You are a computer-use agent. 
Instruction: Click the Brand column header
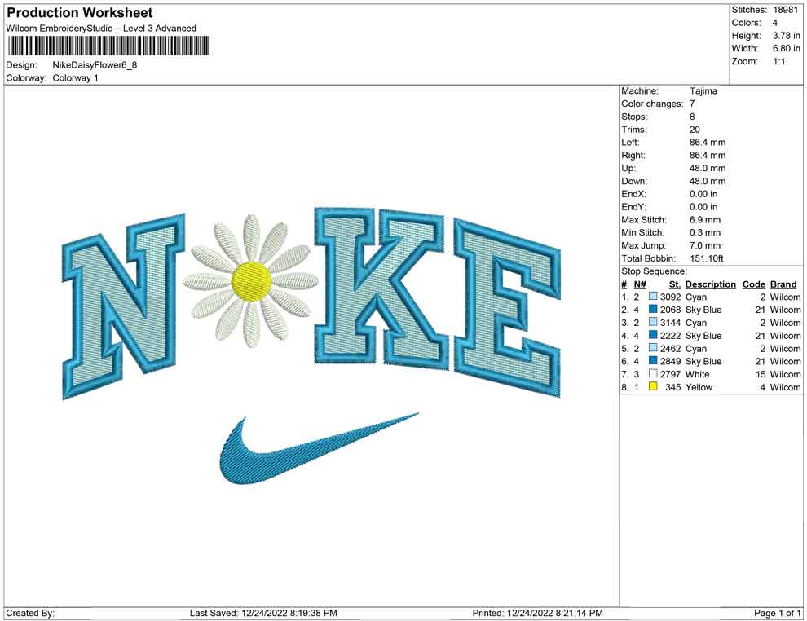(x=783, y=284)
